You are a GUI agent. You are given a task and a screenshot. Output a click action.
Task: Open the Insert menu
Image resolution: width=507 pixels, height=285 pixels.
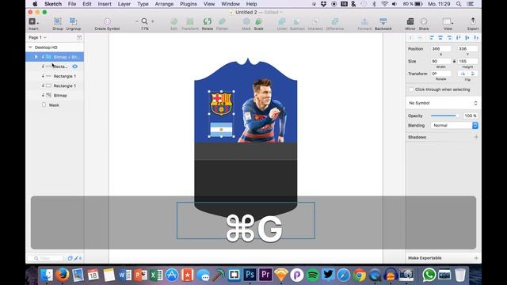(x=105, y=4)
